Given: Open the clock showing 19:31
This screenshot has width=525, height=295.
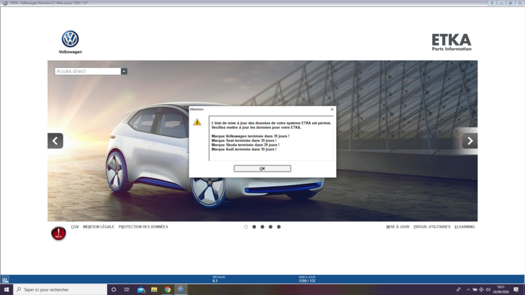Looking at the screenshot, I should pyautogui.click(x=500, y=289).
